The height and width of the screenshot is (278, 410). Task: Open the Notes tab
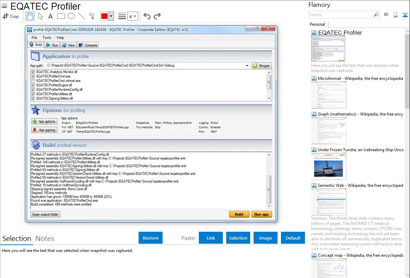[x=45, y=239]
